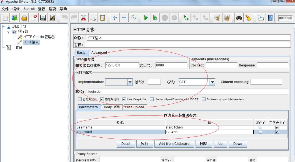Click the Reset search broom icon
This screenshot has width=295, height=162.
click(249, 18)
